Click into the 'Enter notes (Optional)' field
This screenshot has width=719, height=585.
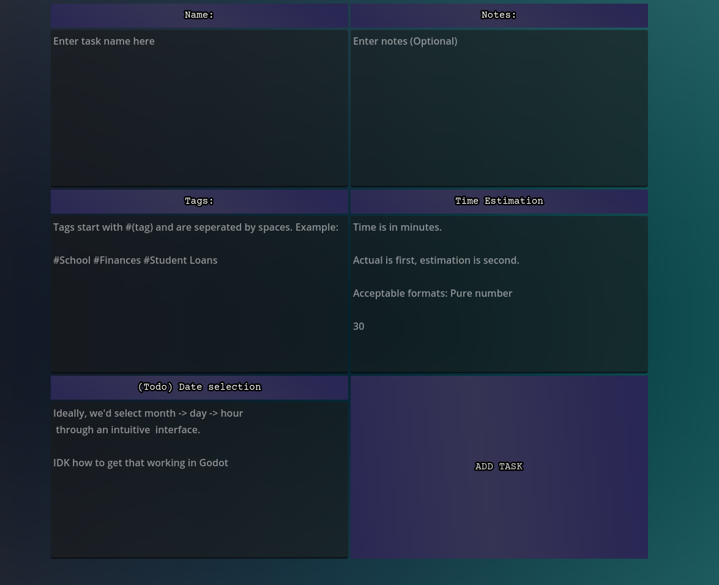point(499,108)
